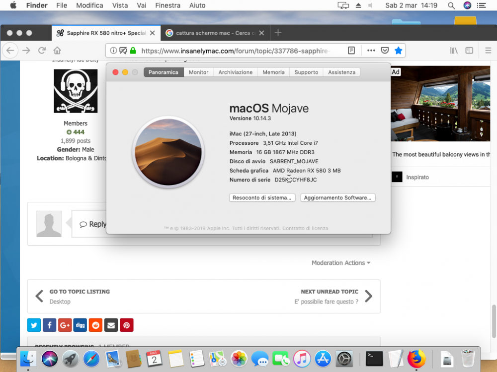Close the Sapphire RX 580 tab
This screenshot has height=372, width=497.
pos(153,33)
